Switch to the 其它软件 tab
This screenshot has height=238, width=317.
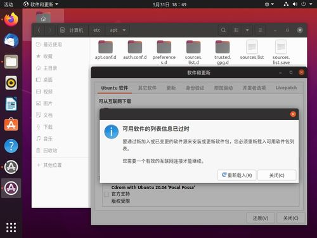[147, 88]
